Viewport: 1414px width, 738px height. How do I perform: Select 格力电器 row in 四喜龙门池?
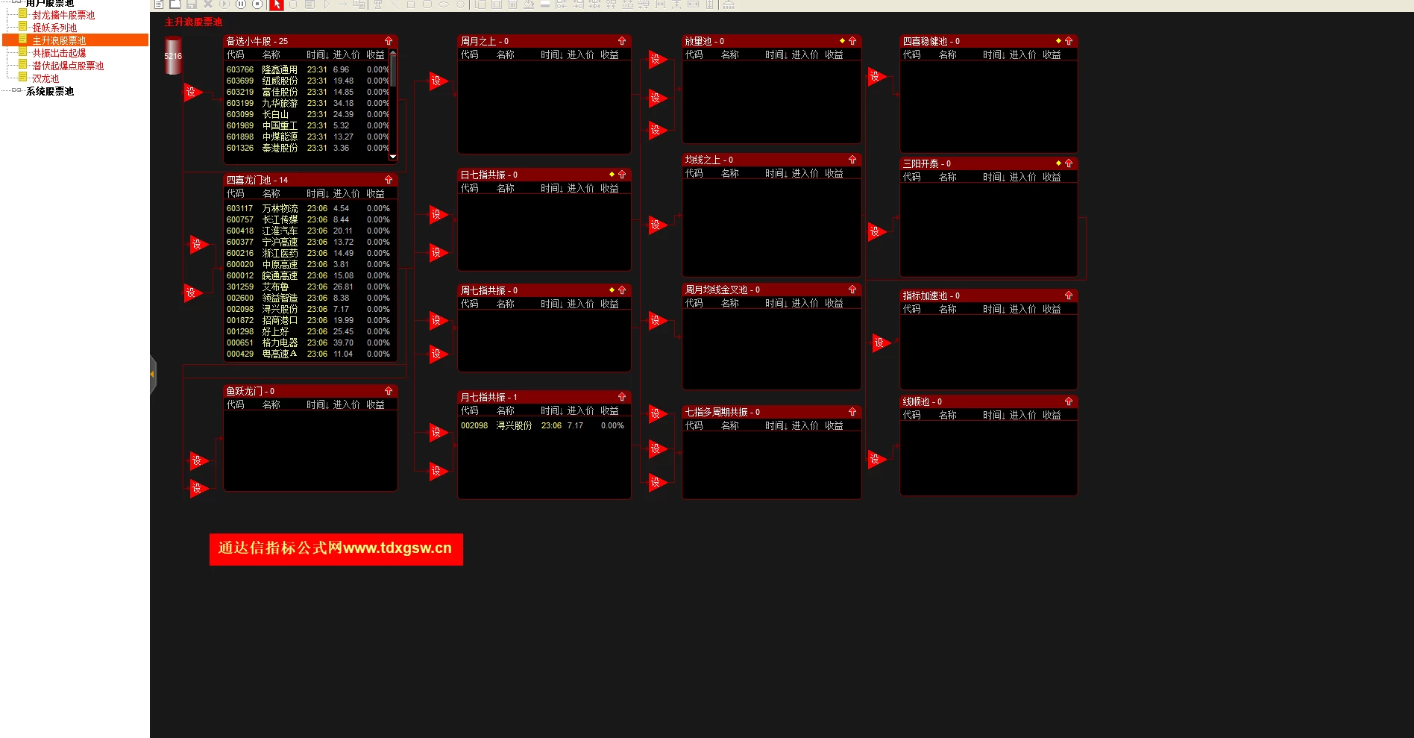tap(309, 343)
